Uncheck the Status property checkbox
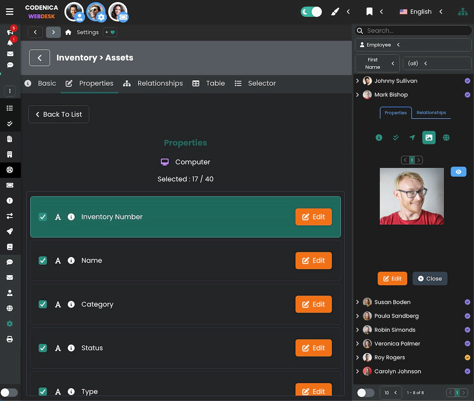Viewport: 474px width, 401px height. [x=43, y=347]
